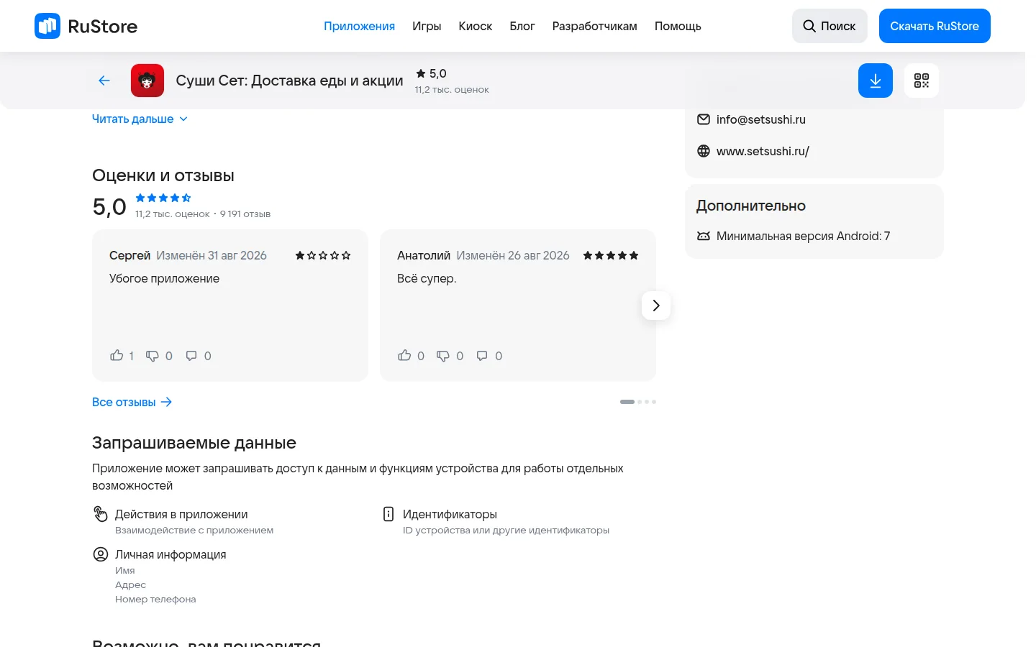Screen dimensions: 1036x647
Task: Click the 9 191 отзыв count text
Action: [x=245, y=214]
